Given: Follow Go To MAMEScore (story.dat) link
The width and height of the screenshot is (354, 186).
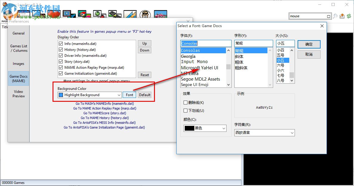Looking at the screenshot, I should pos(104,113).
